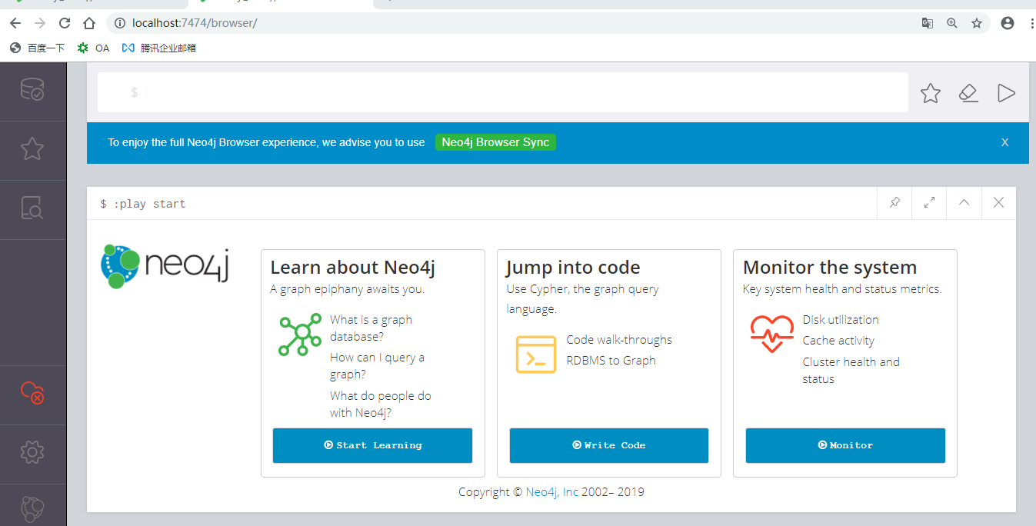
Task: Focus the Cypher command editor field
Action: (503, 92)
